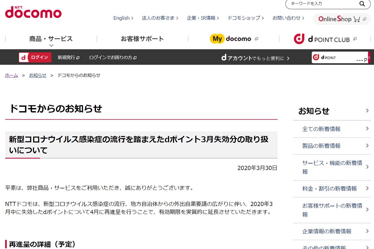Open 料金・割引の新着情報 sidebar item
Image resolution: width=374 pixels, height=249 pixels.
329,189
